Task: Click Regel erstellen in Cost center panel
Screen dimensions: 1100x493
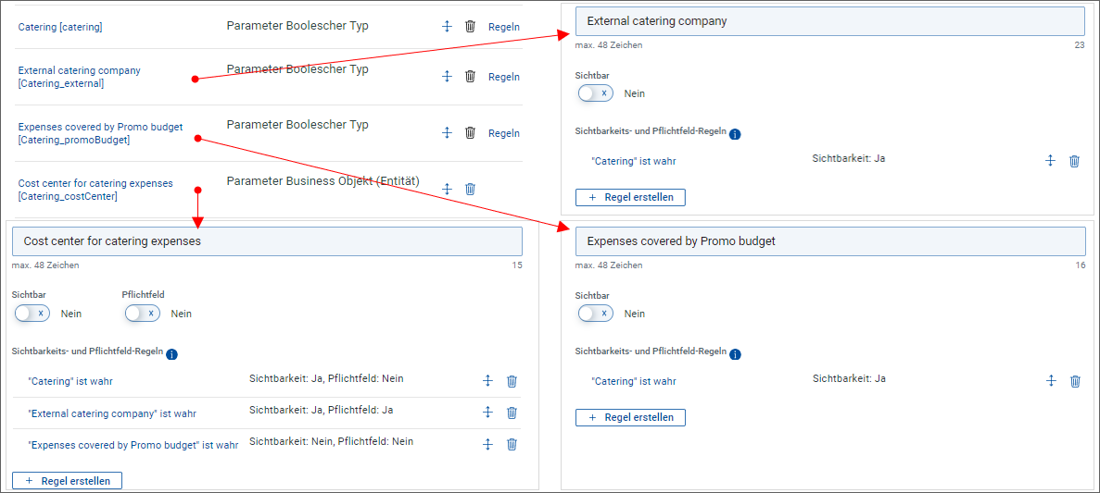Action: [67, 481]
